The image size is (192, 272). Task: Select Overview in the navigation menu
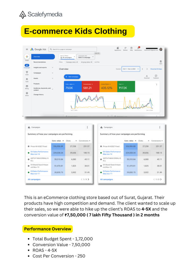pos(43,57)
